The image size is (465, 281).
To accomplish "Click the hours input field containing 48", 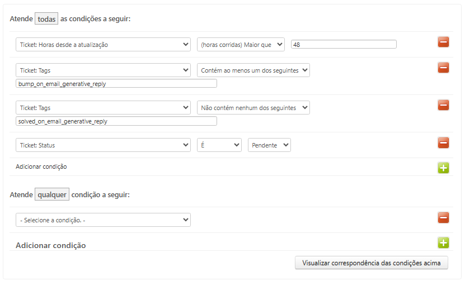I will (x=344, y=45).
